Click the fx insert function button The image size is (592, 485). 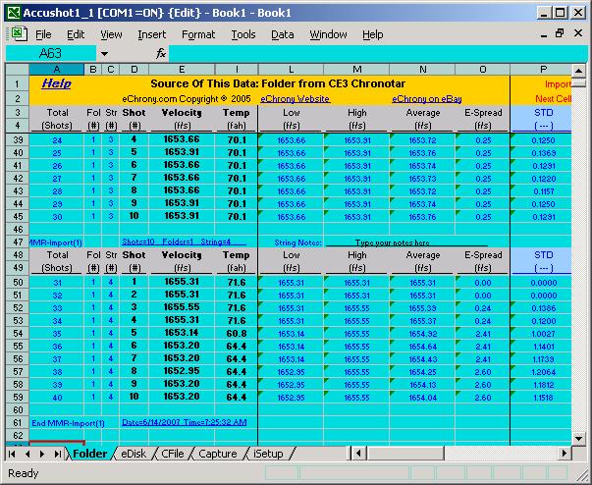click(x=161, y=54)
